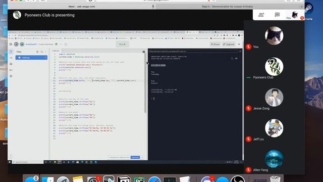323x182 pixels.
Task: Select the Allen Yang participant avatar
Action: pyautogui.click(x=274, y=159)
